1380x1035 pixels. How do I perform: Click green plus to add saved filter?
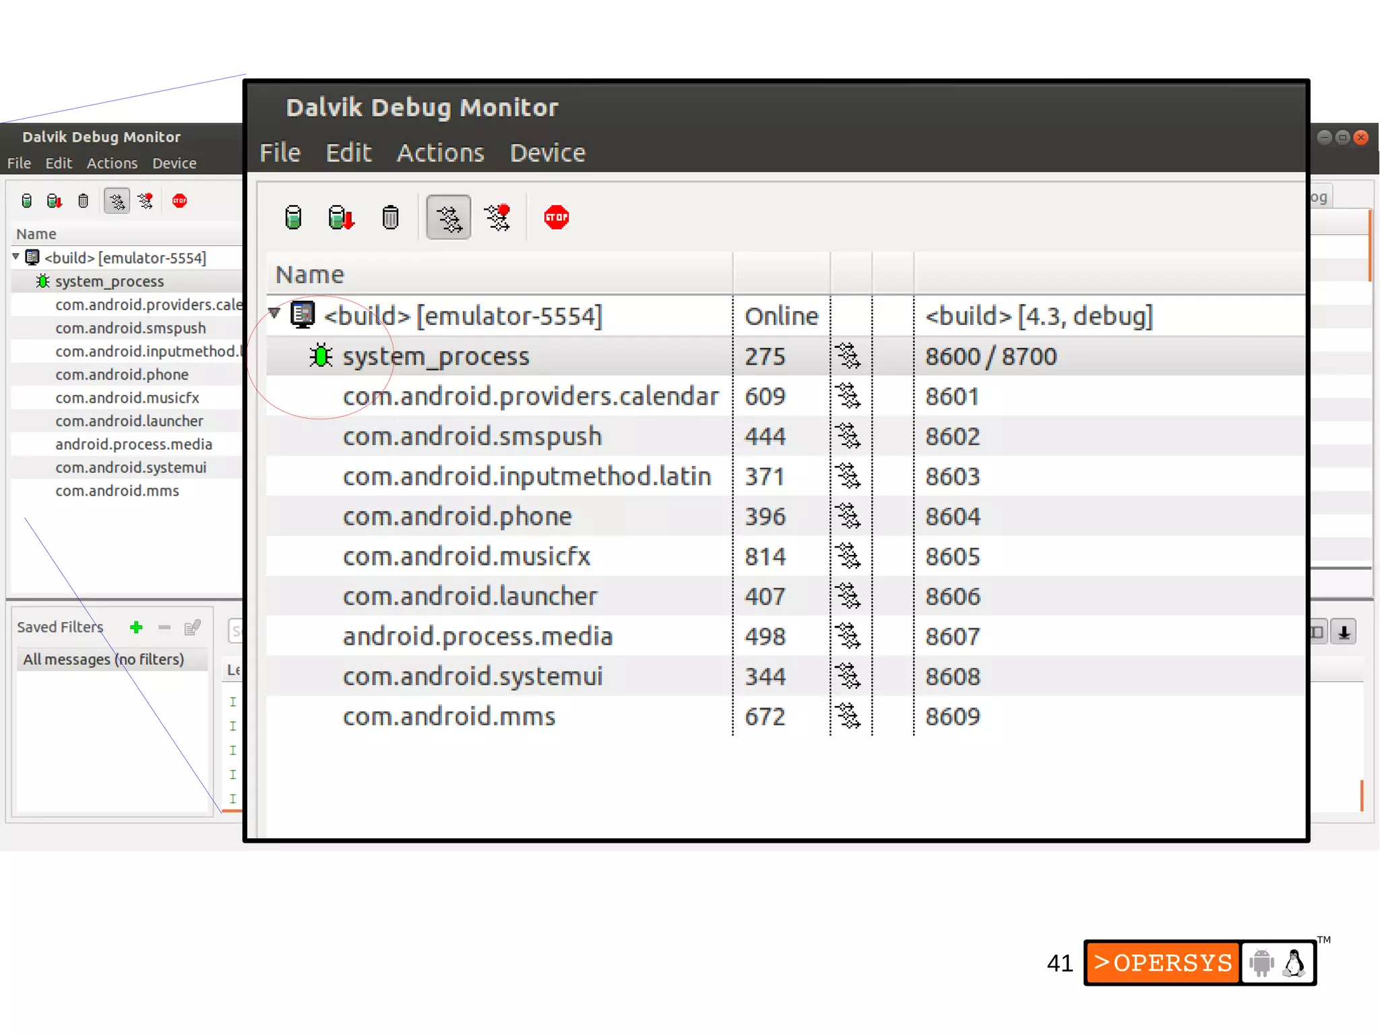pos(136,628)
